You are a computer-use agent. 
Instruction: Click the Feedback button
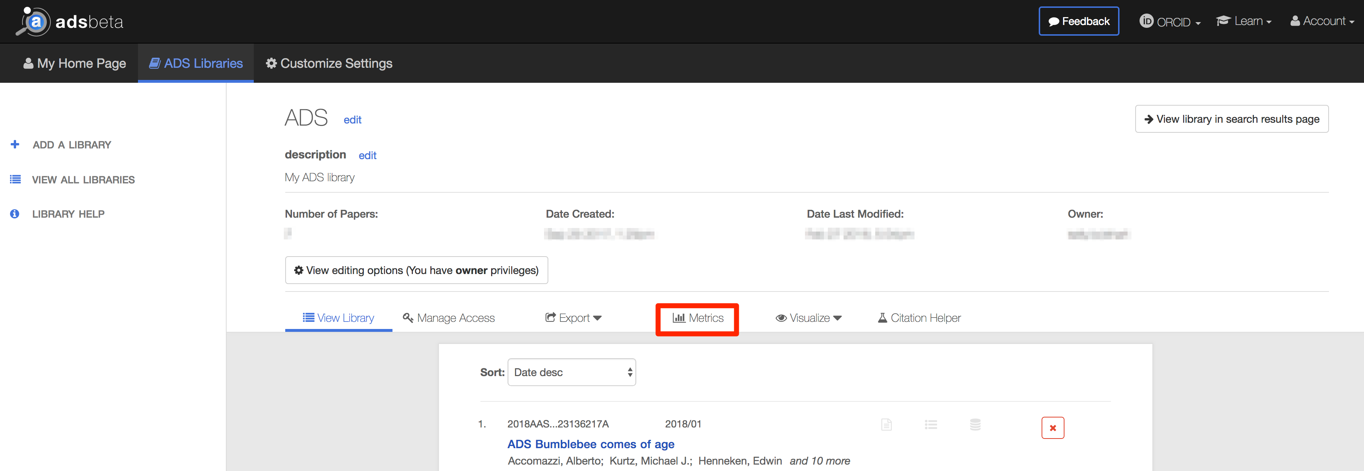1079,21
